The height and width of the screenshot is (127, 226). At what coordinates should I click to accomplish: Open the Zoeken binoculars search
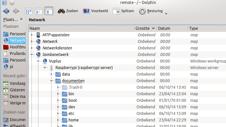click(x=68, y=11)
